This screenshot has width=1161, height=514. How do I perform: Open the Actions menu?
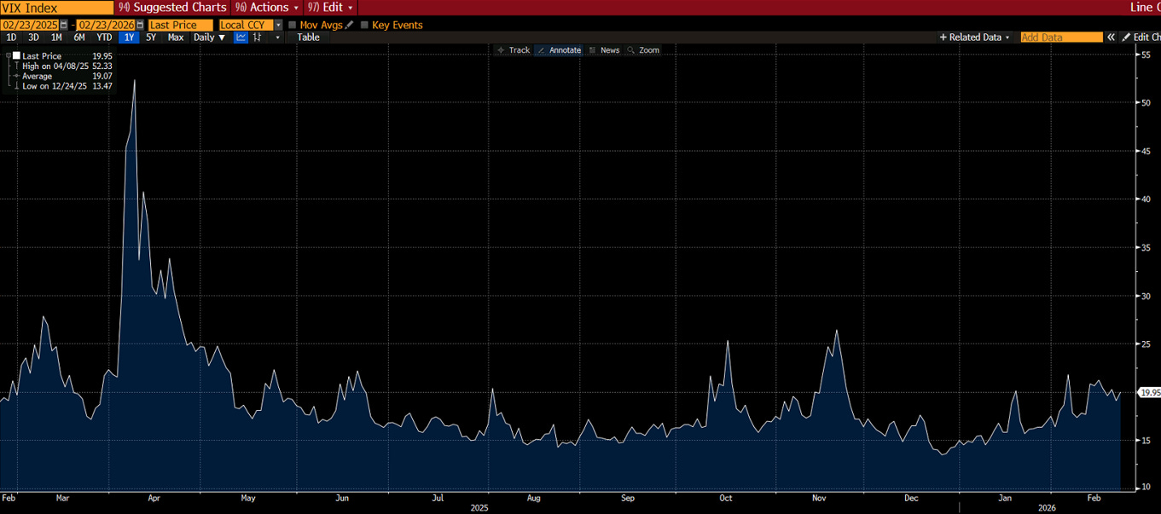(x=268, y=7)
